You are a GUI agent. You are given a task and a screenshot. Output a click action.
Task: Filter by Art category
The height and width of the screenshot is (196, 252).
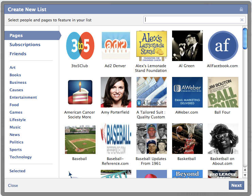coord(12,67)
